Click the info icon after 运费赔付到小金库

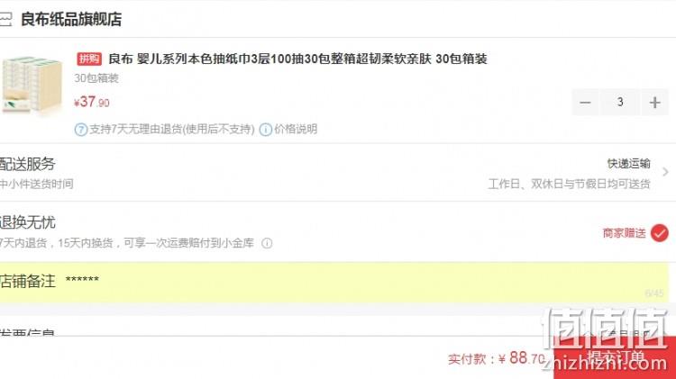[267, 243]
